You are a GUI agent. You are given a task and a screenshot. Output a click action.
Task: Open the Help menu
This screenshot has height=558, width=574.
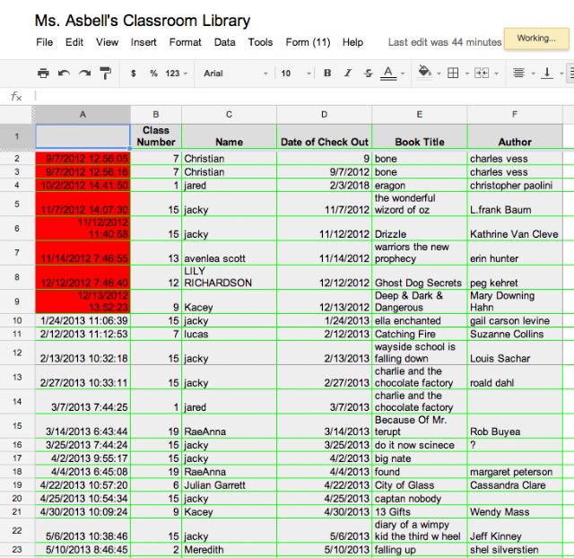point(352,42)
